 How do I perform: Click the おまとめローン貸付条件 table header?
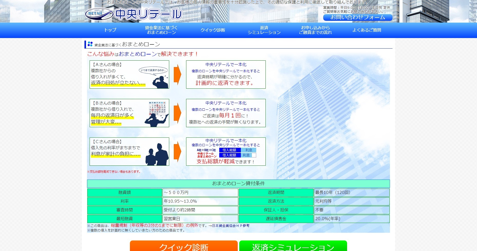coord(238,183)
